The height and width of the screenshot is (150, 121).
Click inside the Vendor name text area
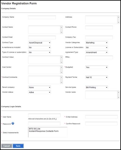[101, 95]
